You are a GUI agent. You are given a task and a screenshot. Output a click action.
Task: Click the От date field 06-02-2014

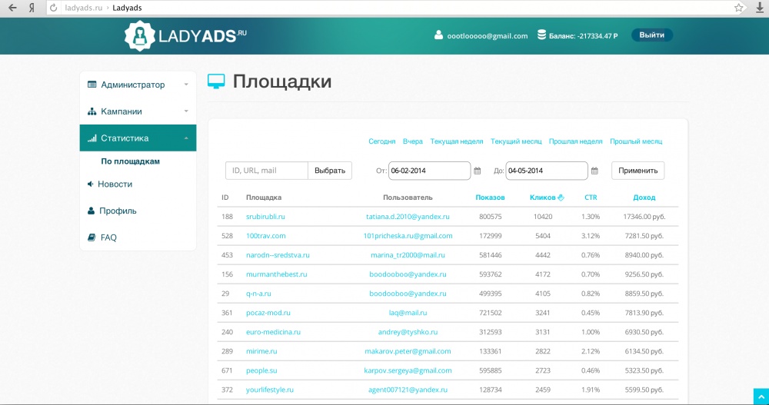(x=429, y=171)
